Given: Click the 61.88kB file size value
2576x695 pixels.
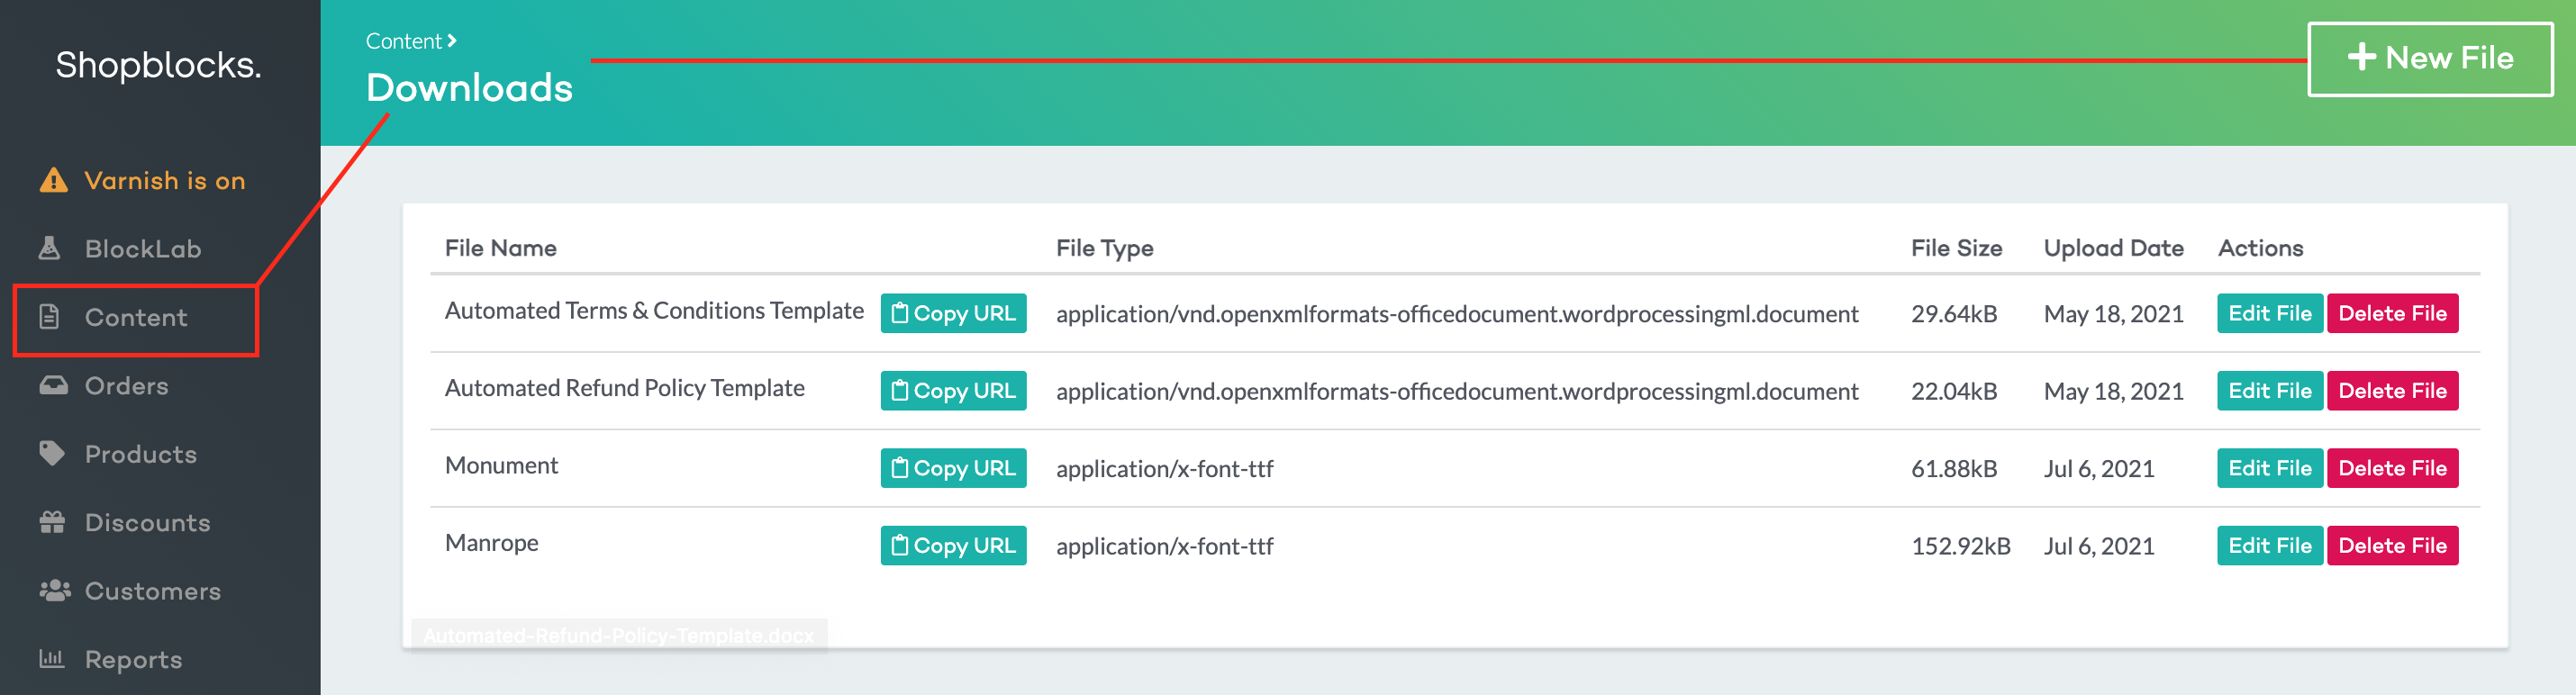Looking at the screenshot, I should tap(1954, 469).
